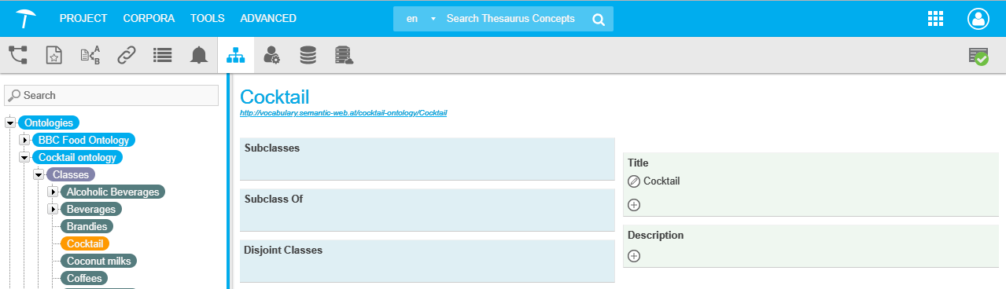Click the Disjoint Classes section header

pos(284,251)
